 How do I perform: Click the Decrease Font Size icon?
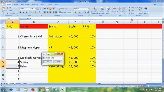[40, 9]
